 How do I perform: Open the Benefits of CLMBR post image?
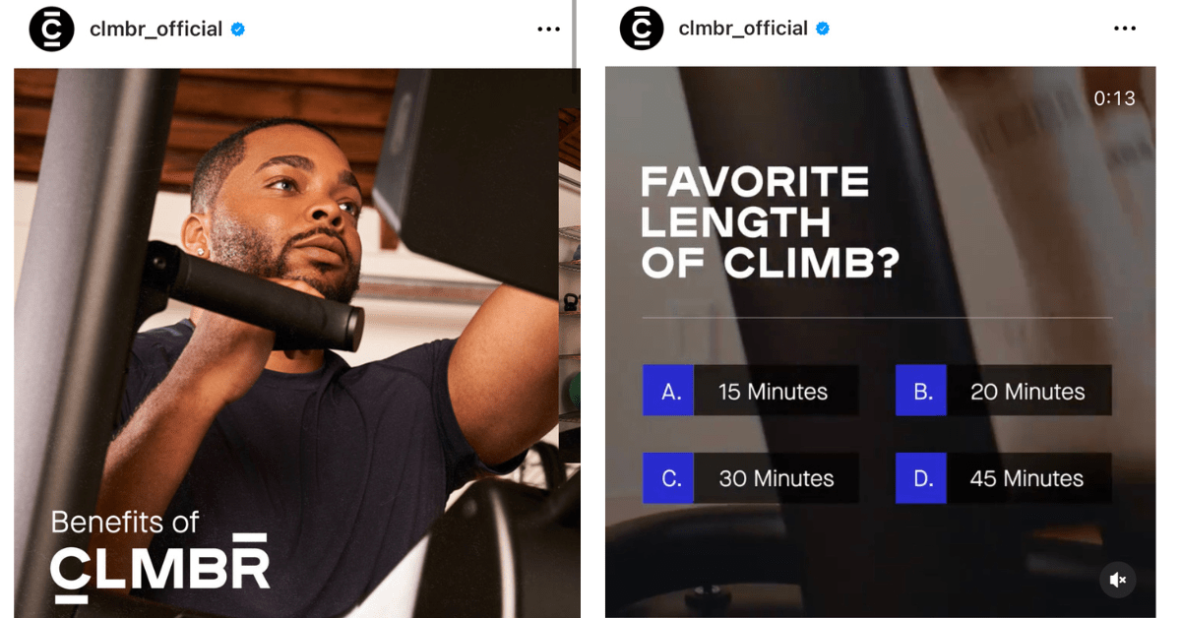(296, 342)
